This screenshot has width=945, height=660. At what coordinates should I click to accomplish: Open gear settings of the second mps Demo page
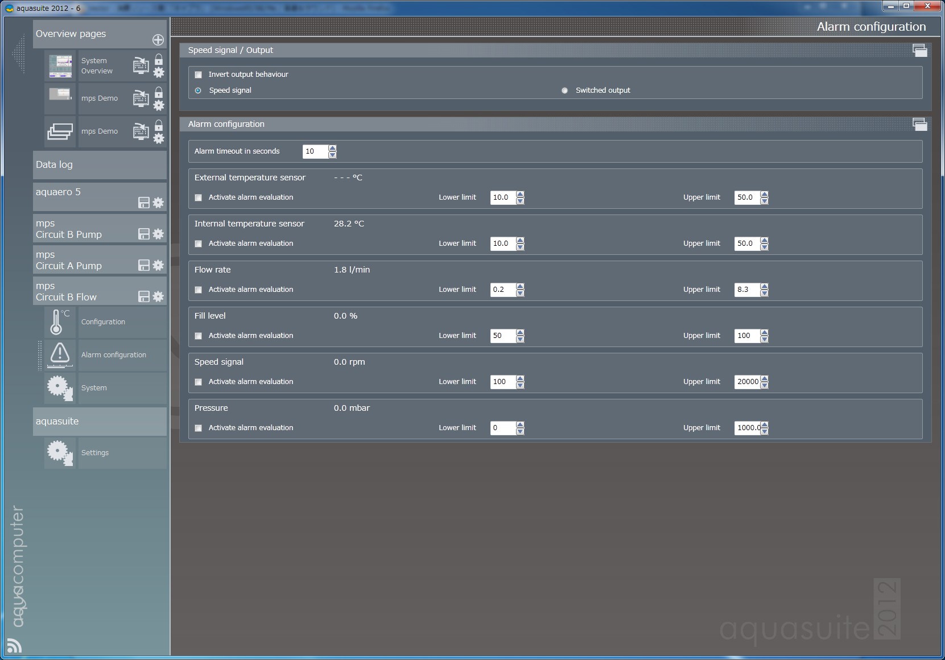(159, 138)
